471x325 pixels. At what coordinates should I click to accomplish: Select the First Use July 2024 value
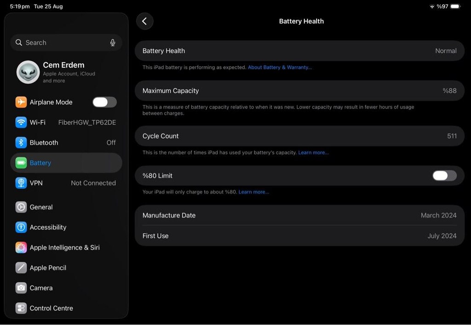442,236
